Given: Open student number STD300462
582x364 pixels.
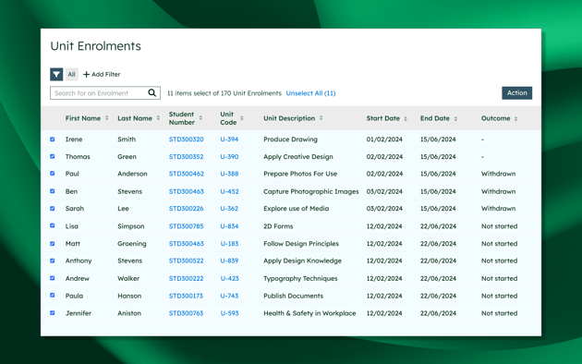Looking at the screenshot, I should pos(187,174).
